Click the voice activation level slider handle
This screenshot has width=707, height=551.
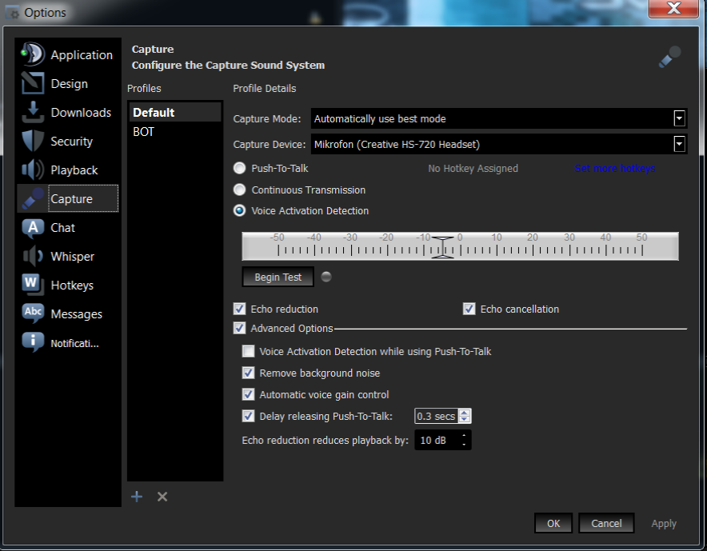coord(442,246)
